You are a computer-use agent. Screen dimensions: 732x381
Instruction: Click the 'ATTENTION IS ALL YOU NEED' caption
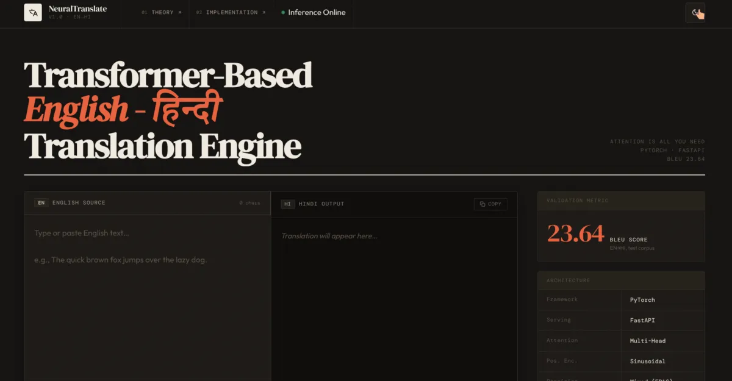657,141
